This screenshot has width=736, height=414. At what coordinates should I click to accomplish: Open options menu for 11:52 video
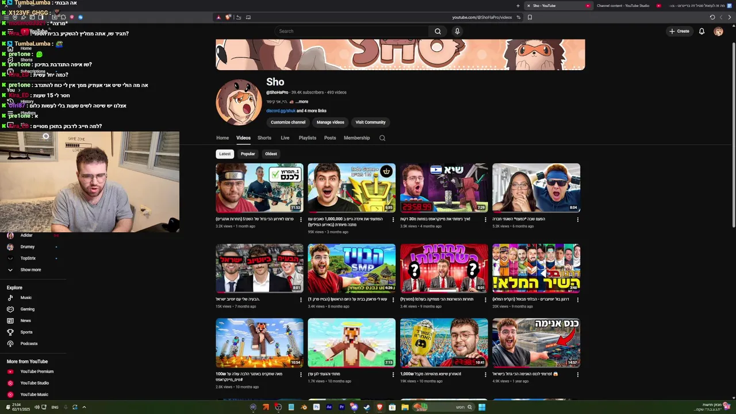(301, 220)
